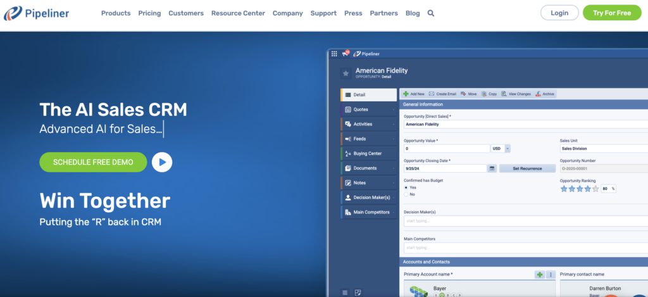
Task: Toggle the favorite star beside American Fidelity
Action: (346, 73)
